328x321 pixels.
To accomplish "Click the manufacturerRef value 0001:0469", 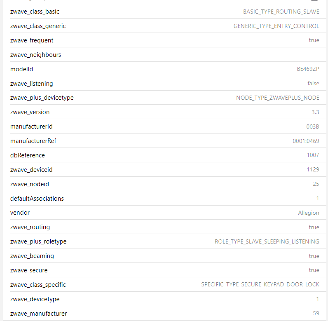I will point(306,141).
